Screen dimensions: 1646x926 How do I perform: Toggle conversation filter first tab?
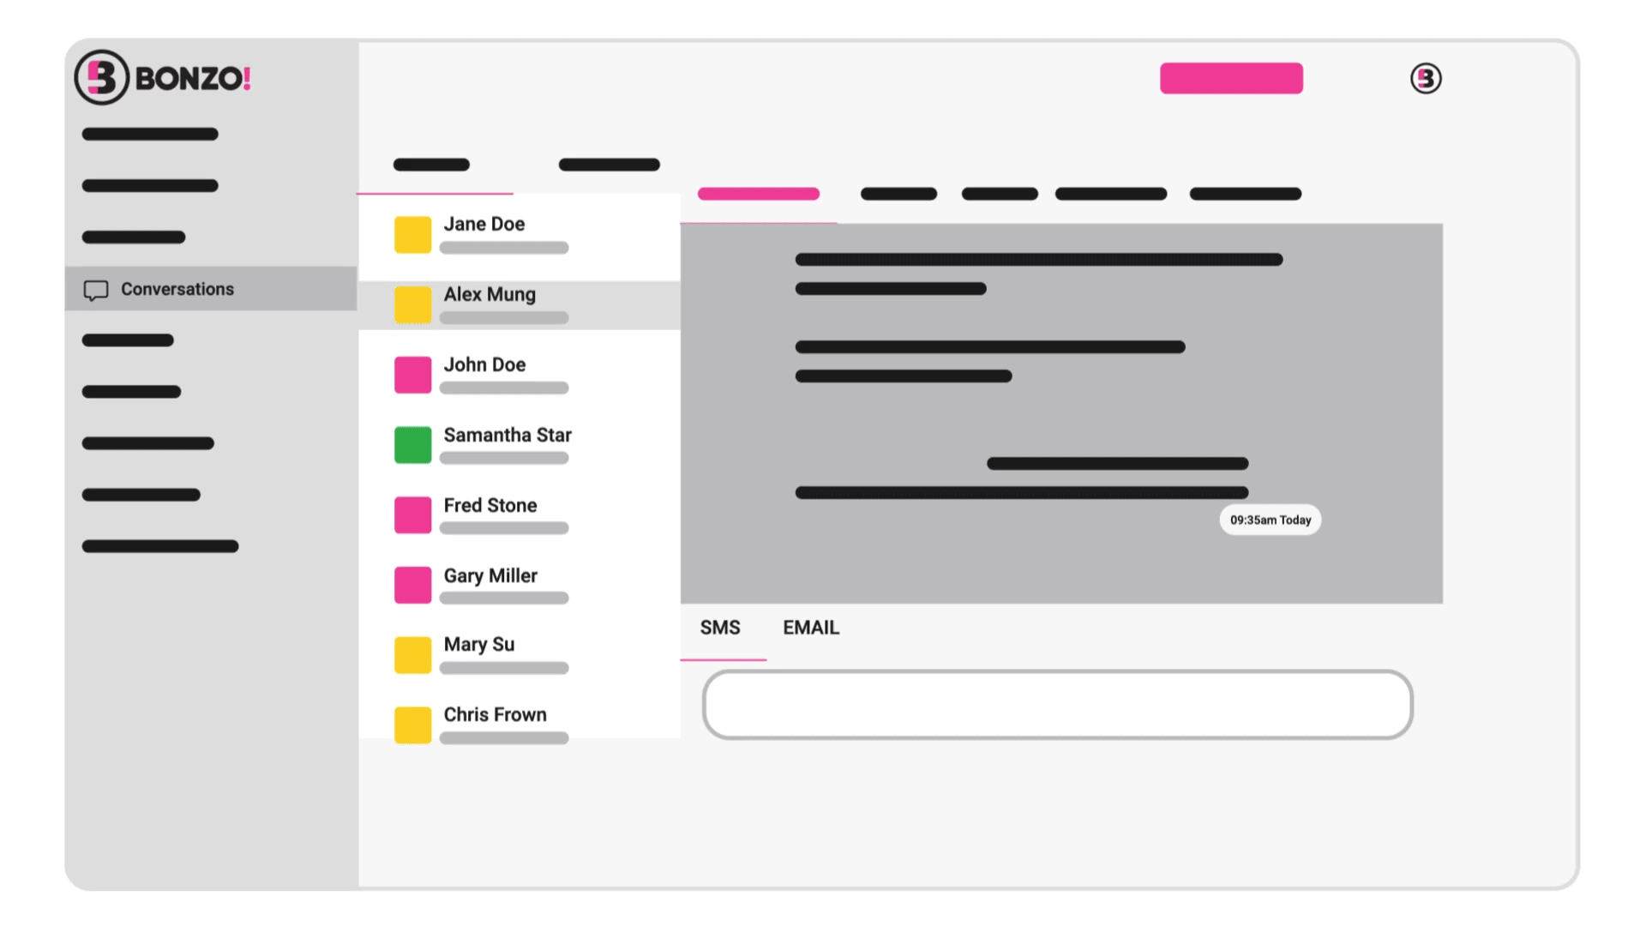pos(434,165)
